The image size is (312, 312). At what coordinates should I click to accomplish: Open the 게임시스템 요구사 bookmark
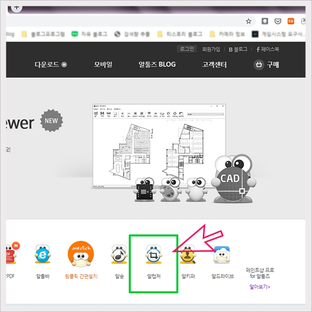(x=278, y=34)
